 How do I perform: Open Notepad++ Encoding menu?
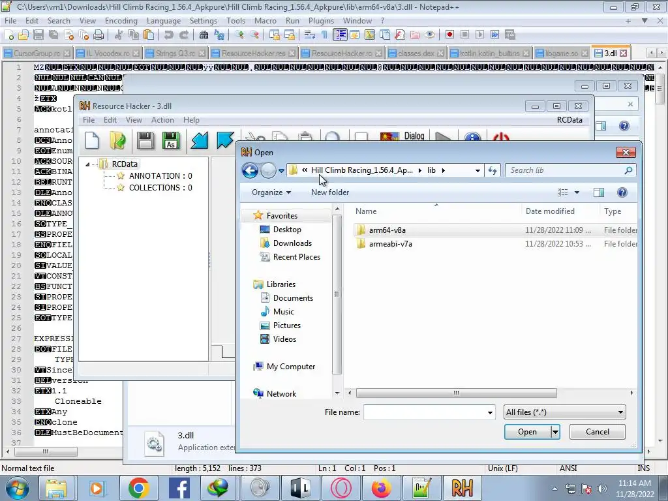[x=121, y=21]
